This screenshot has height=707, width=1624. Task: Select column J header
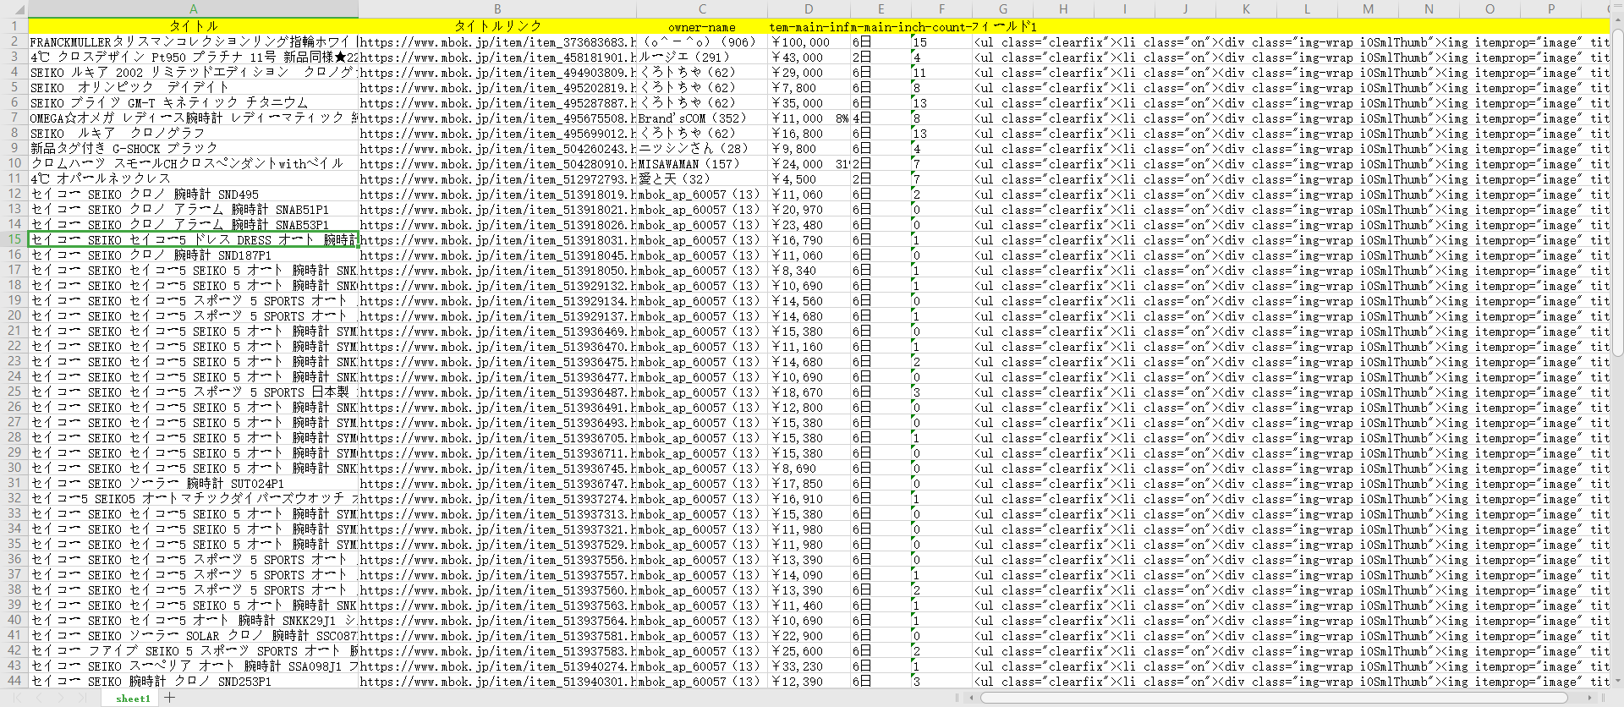[x=1185, y=9]
